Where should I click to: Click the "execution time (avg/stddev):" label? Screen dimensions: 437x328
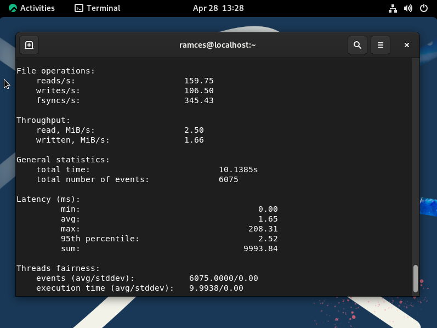point(105,288)
